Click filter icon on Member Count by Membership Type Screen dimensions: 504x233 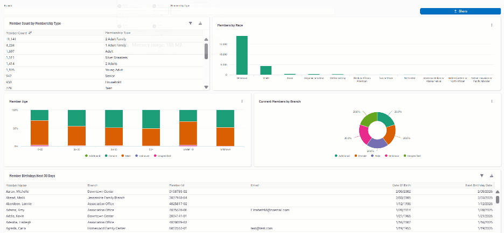pyautogui.click(x=190, y=24)
